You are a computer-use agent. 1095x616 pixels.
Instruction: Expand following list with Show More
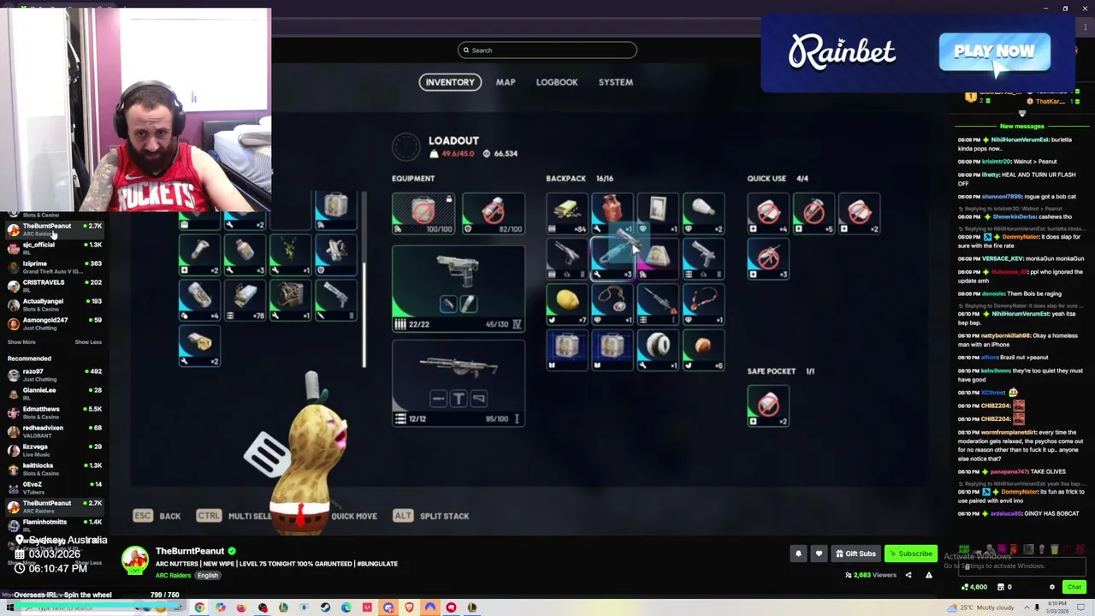[x=22, y=342]
